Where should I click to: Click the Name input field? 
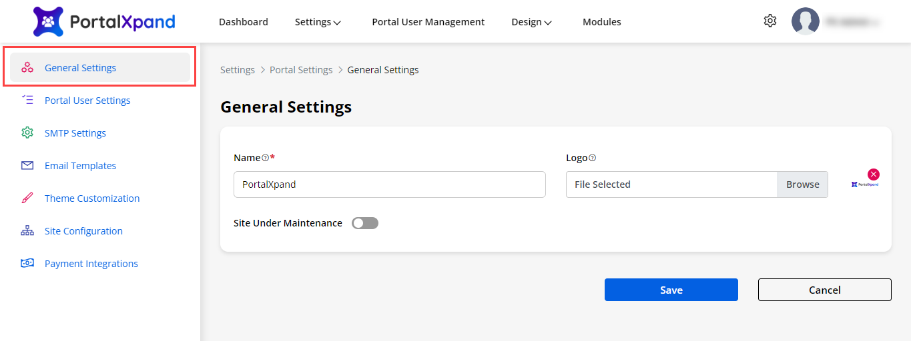[x=389, y=184]
